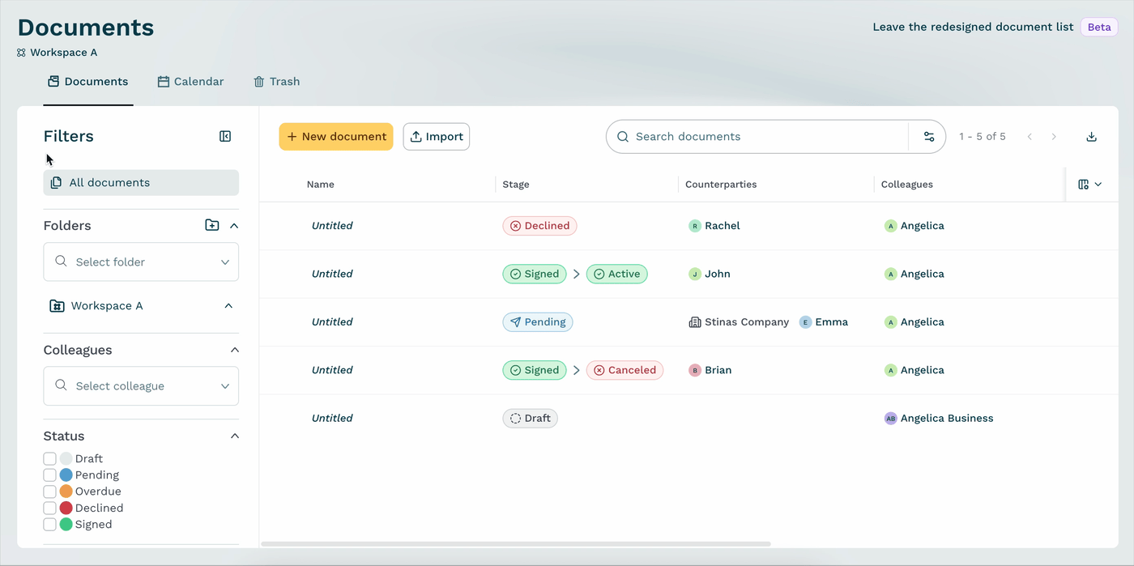Click Stinas Company counterparty name

point(747,322)
